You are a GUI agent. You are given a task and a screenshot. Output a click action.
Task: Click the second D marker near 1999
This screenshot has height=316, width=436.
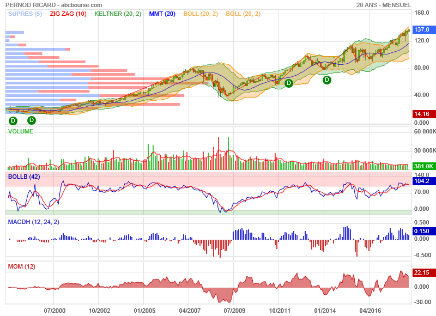pos(32,120)
